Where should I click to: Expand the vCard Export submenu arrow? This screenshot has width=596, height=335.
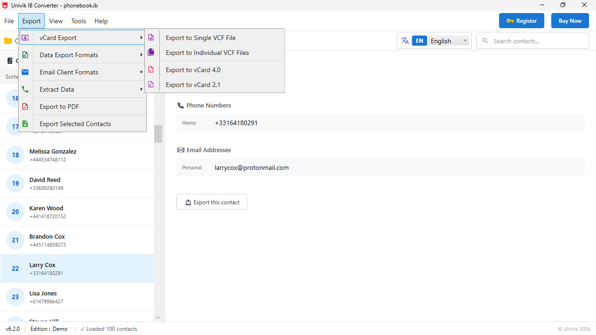142,38
